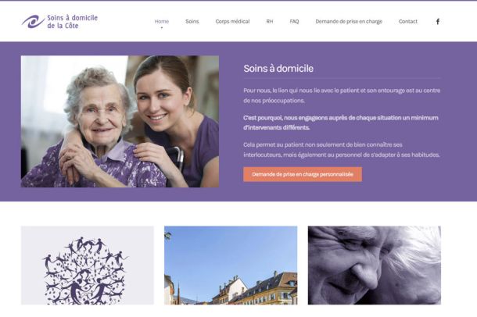Image resolution: width=477 pixels, height=317 pixels.
Task: Open the caregiver and elderly woman photo
Action: point(120,122)
